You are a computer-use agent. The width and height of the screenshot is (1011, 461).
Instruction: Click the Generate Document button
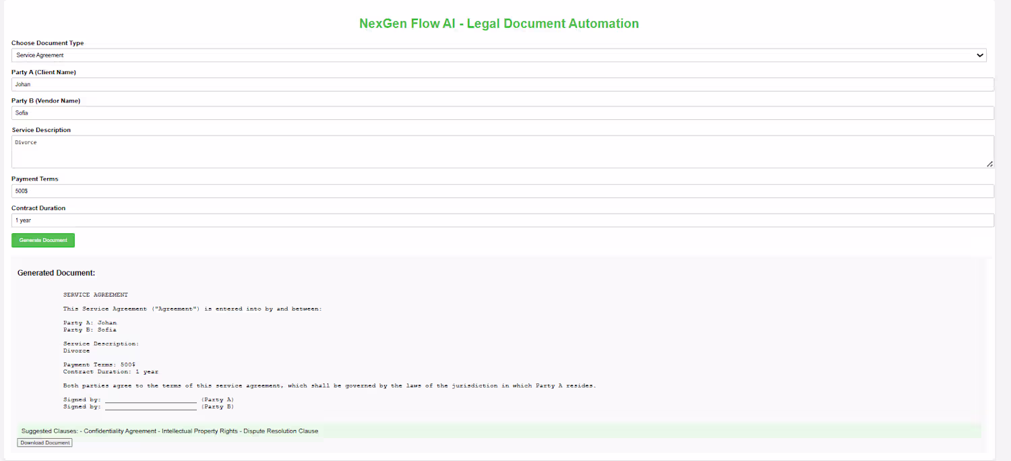click(43, 240)
